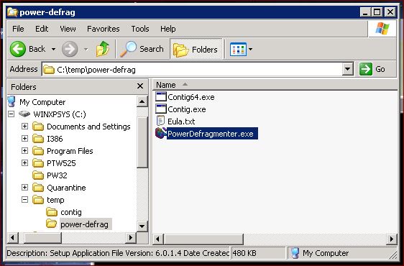Image resolution: width=404 pixels, height=266 pixels.
Task: Open the Views dropdown arrow
Action: 250,49
